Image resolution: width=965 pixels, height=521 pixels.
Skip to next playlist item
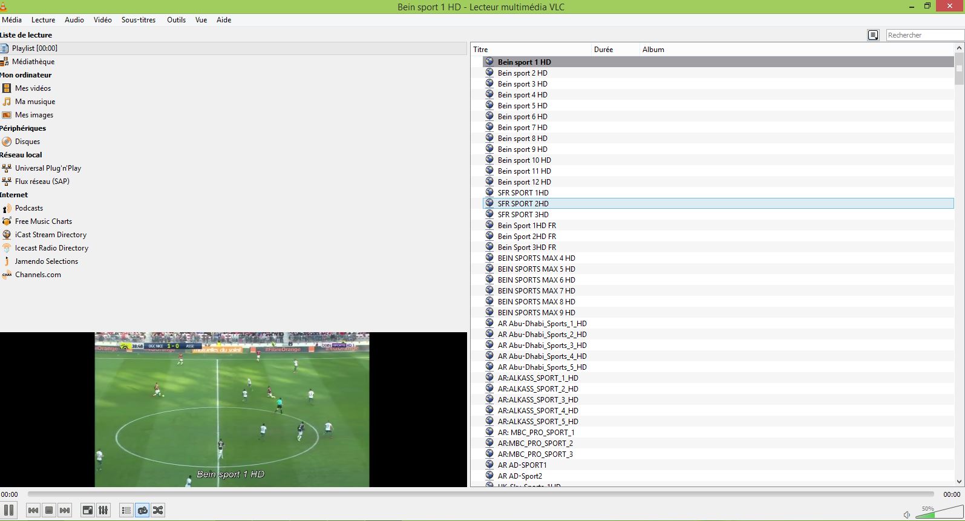[x=65, y=510]
